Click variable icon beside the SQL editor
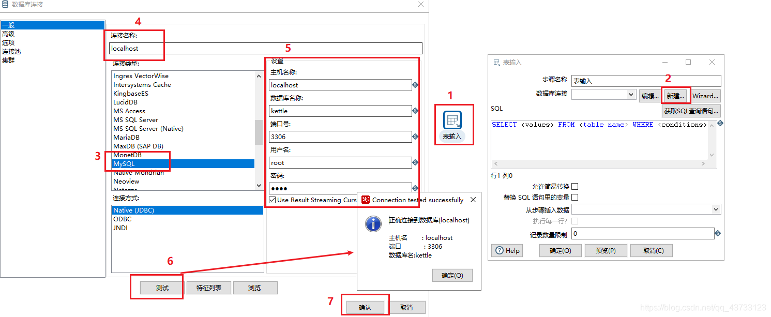Image resolution: width=771 pixels, height=317 pixels. [720, 123]
